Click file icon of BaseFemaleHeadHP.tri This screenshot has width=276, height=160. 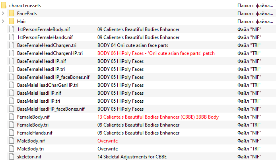click(12, 69)
